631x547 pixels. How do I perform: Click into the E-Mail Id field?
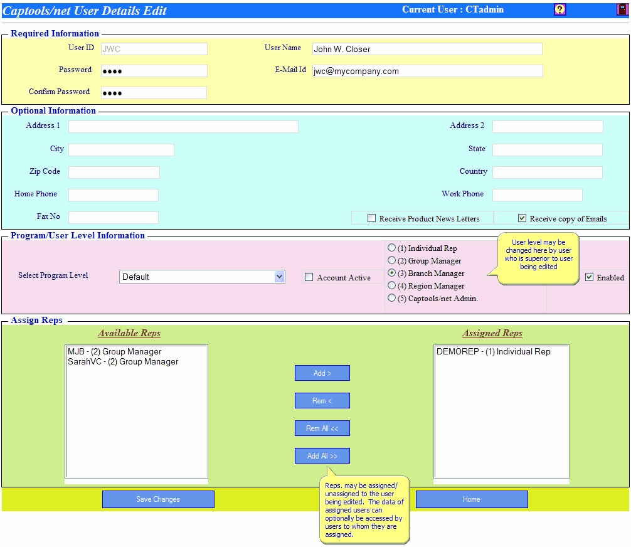tap(427, 71)
